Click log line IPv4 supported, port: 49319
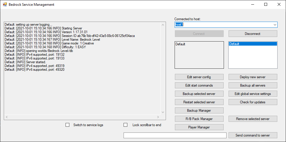The width and height of the screenshot is (286, 142). coord(35,66)
